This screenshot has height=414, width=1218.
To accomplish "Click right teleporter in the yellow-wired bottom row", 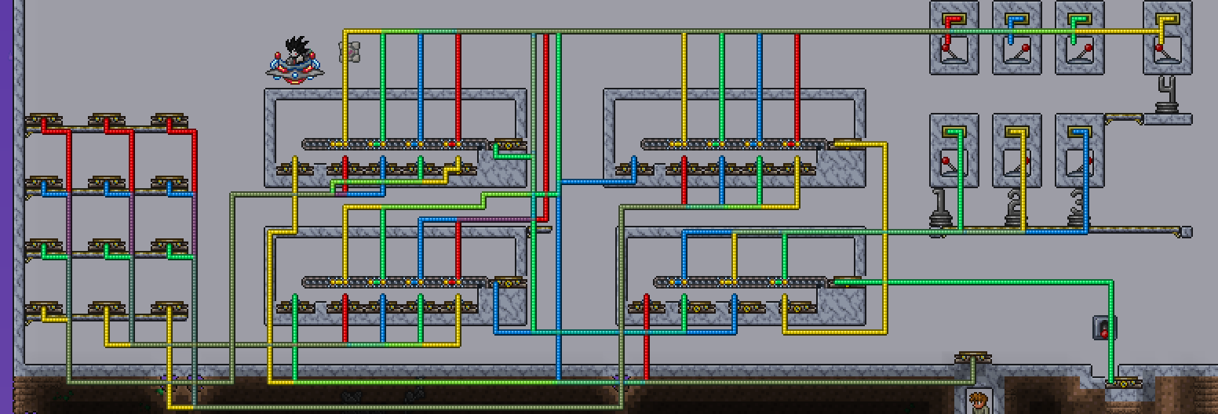I will click(170, 308).
